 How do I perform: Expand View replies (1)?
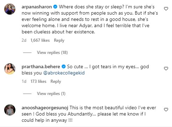(x=51, y=94)
